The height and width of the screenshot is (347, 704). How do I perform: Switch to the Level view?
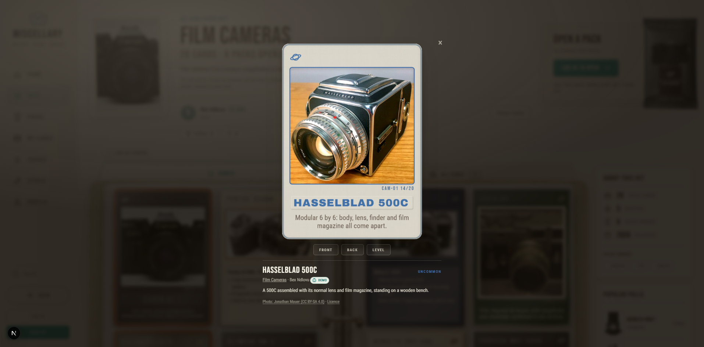(x=378, y=250)
